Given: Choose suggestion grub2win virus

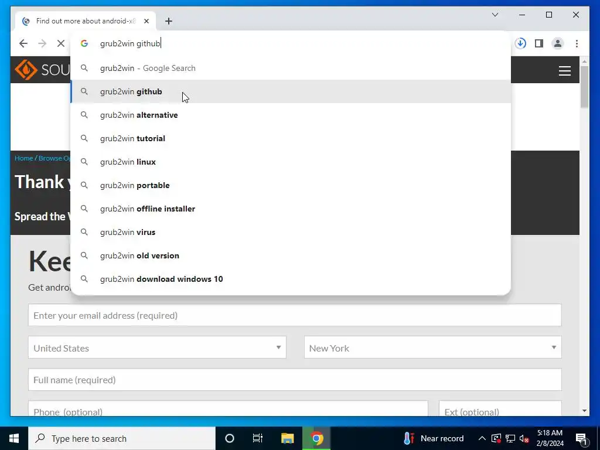Looking at the screenshot, I should coord(291,232).
